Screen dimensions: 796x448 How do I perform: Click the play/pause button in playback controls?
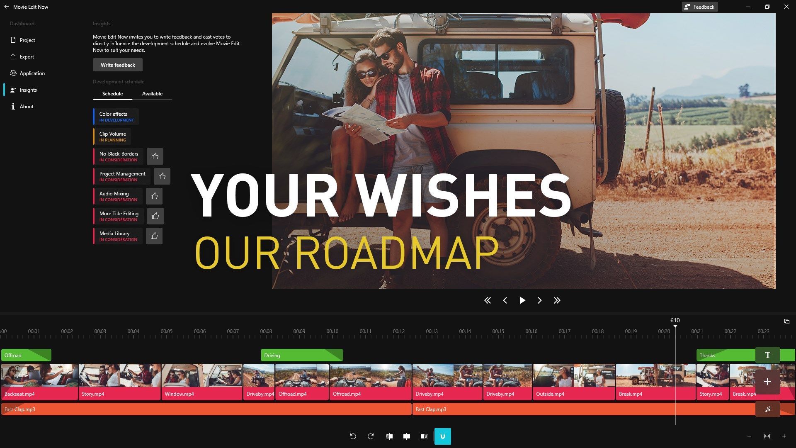click(x=522, y=300)
